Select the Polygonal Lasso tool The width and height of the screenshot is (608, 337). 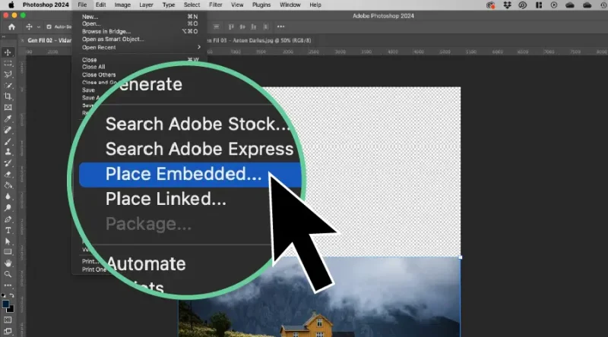click(x=8, y=74)
